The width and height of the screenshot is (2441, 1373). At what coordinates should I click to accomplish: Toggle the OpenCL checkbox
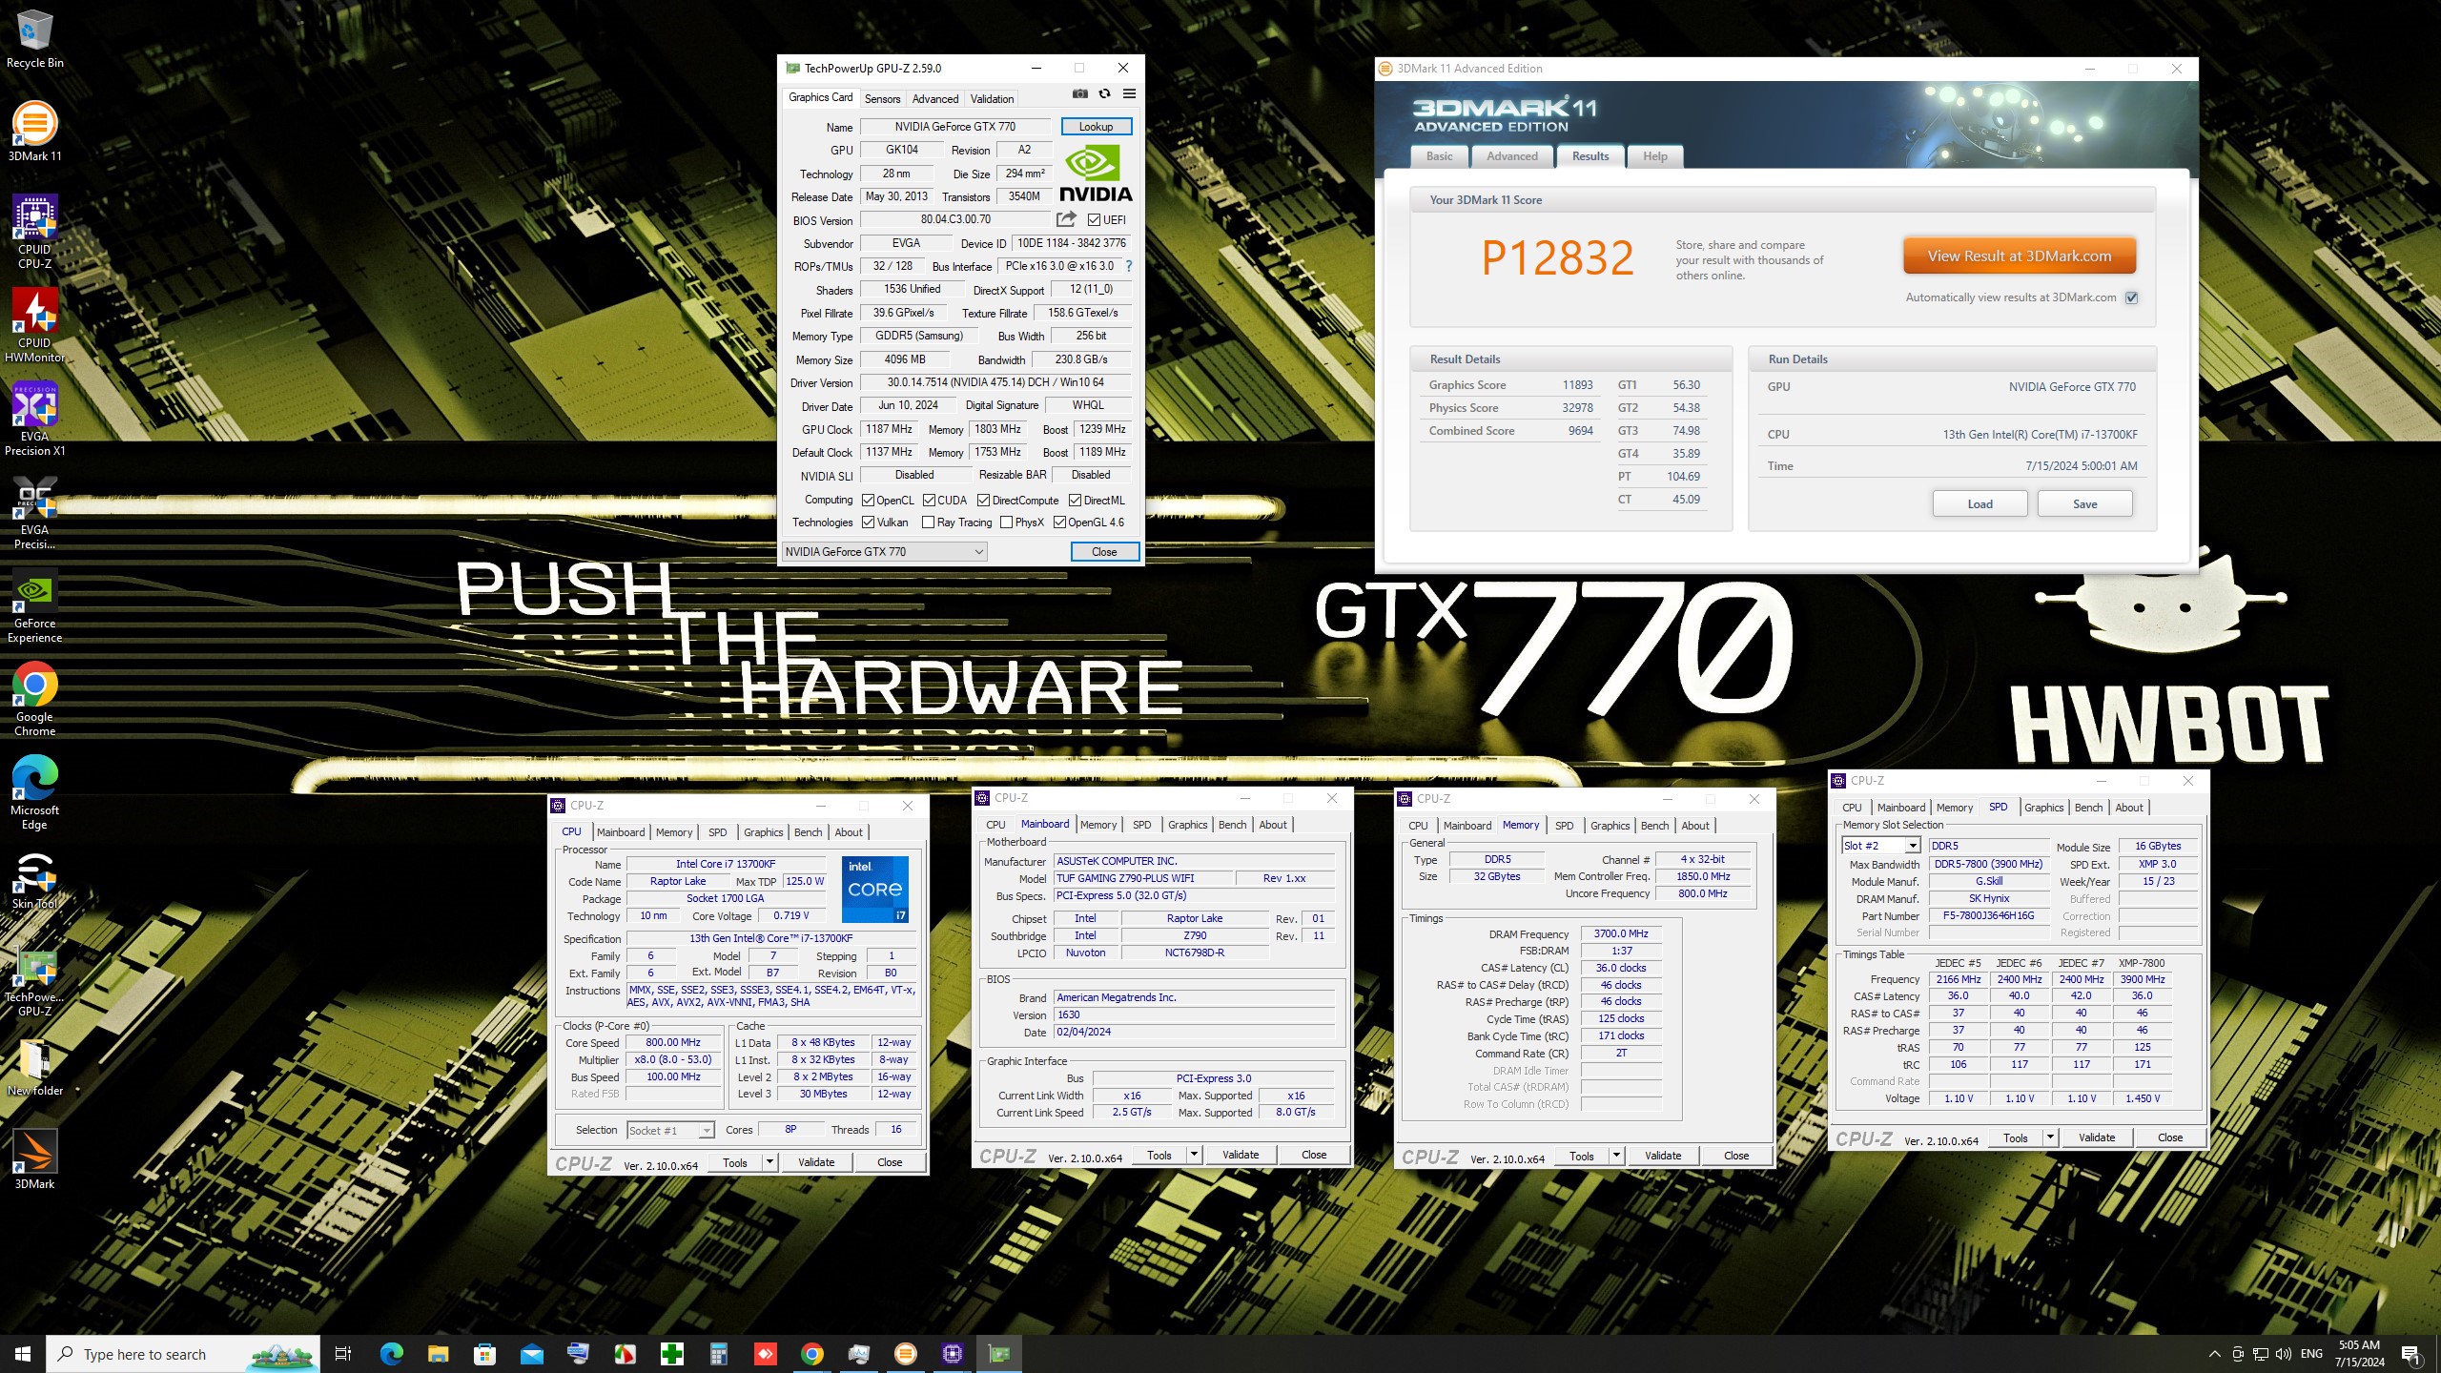point(868,501)
